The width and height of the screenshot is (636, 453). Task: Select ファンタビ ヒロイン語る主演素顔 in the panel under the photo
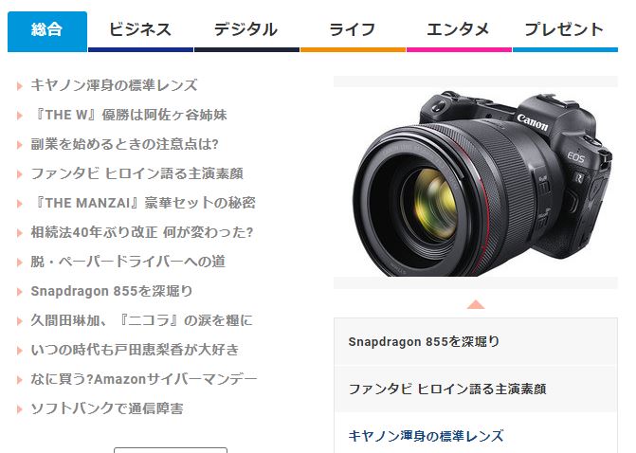pyautogui.click(x=476, y=389)
